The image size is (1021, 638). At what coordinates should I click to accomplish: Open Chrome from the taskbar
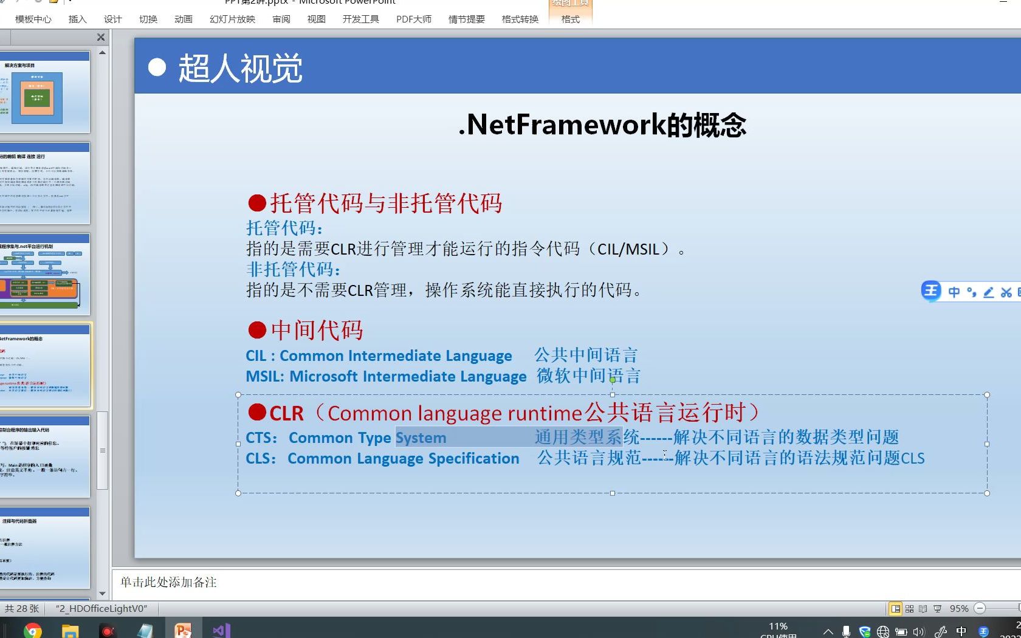click(x=33, y=631)
